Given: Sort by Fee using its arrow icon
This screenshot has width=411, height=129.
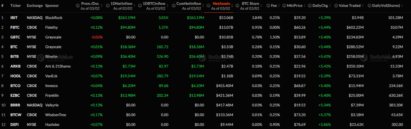Looking at the screenshot, I should pos(279,6).
